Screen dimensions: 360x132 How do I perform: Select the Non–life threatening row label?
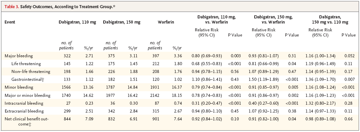click(31, 71)
